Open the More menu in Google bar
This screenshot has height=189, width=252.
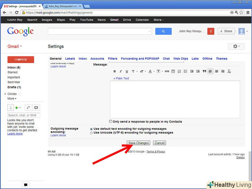point(159,20)
